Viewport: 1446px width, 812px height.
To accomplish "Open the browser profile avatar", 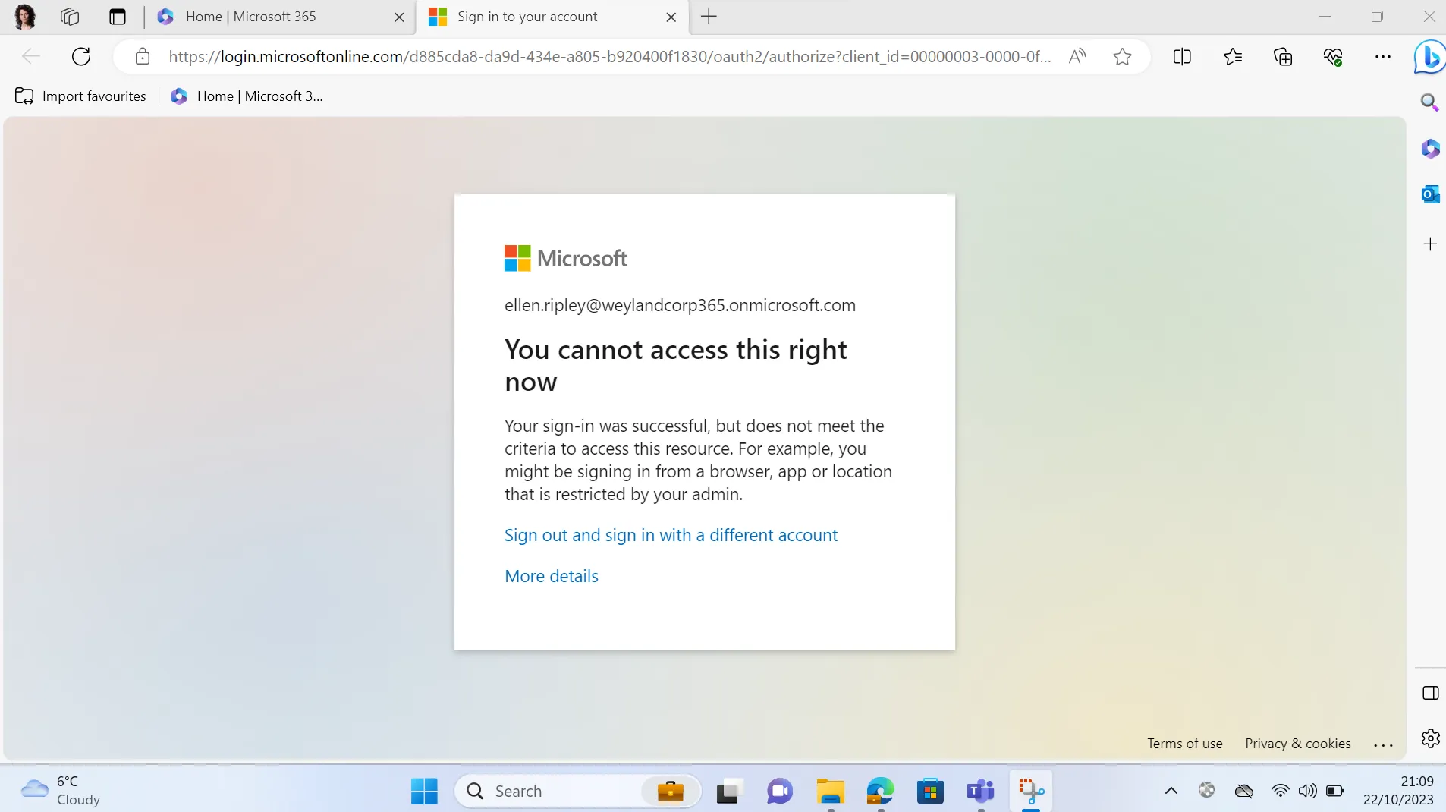I will point(25,17).
